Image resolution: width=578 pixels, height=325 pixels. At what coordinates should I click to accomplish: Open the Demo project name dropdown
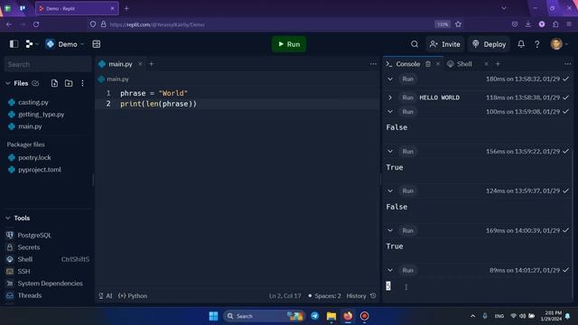(65, 44)
